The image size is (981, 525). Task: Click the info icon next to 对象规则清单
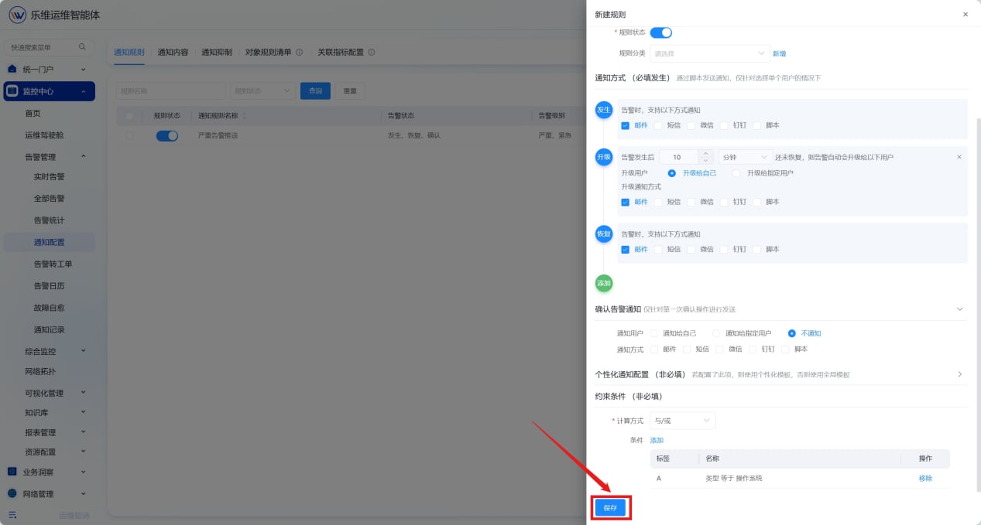coord(299,53)
